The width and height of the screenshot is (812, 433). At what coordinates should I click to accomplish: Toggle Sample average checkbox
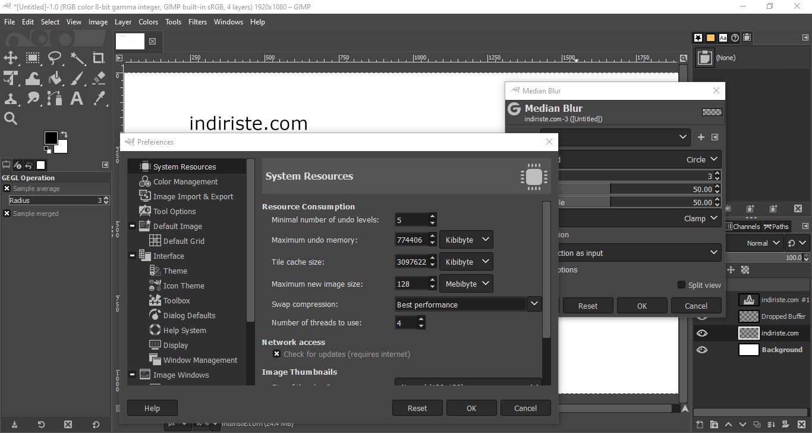coord(7,189)
